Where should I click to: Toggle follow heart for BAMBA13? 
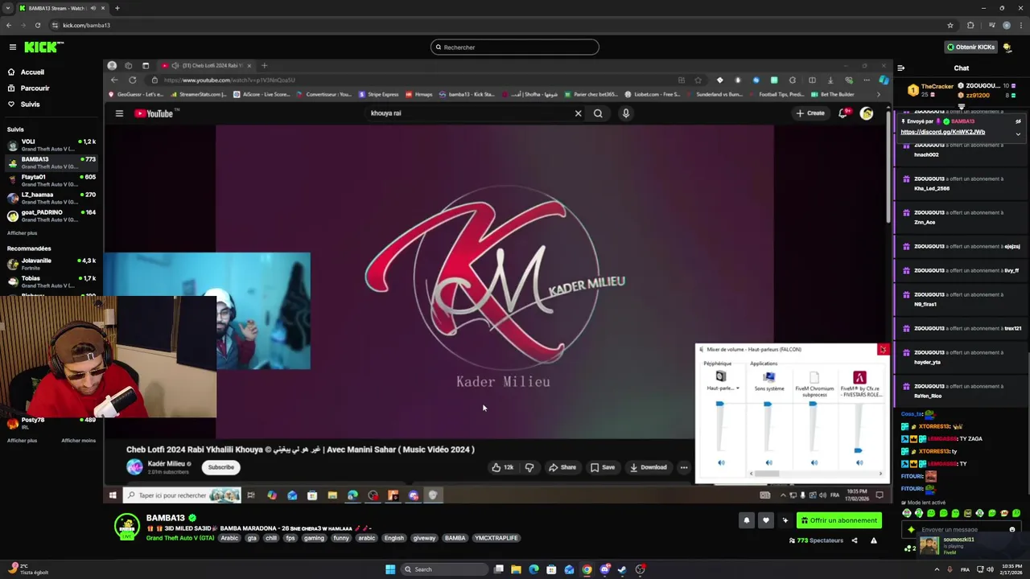coord(765,520)
